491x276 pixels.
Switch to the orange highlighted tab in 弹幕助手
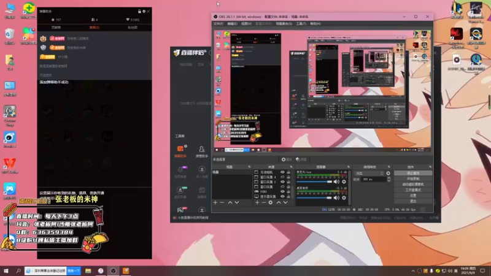click(x=95, y=28)
